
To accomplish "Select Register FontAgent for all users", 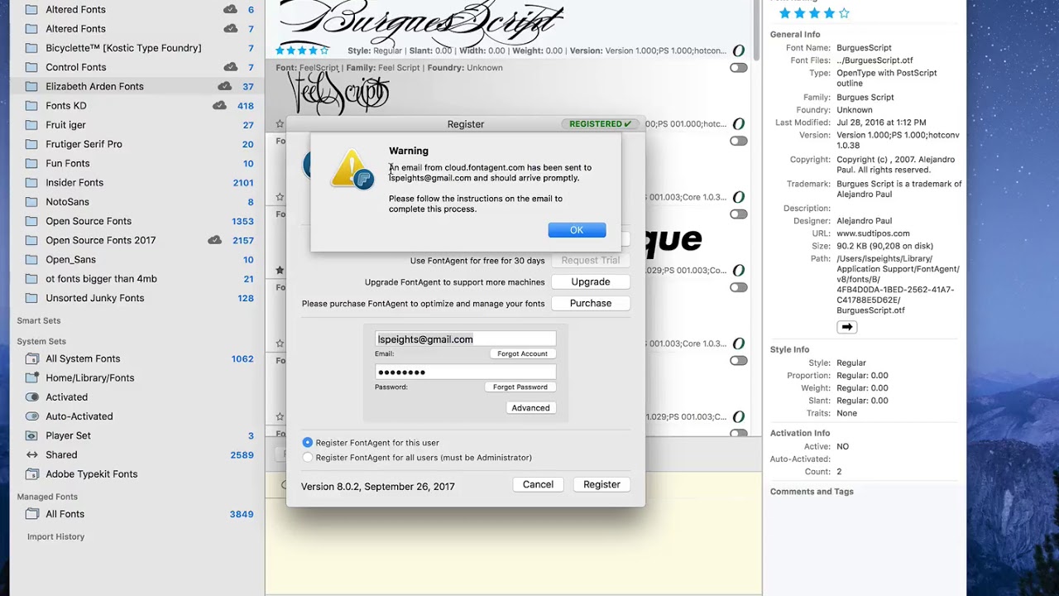I will 308,457.
